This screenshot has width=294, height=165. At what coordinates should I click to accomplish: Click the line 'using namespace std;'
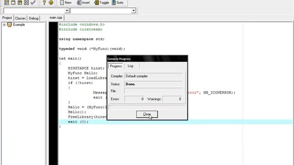click(82, 39)
